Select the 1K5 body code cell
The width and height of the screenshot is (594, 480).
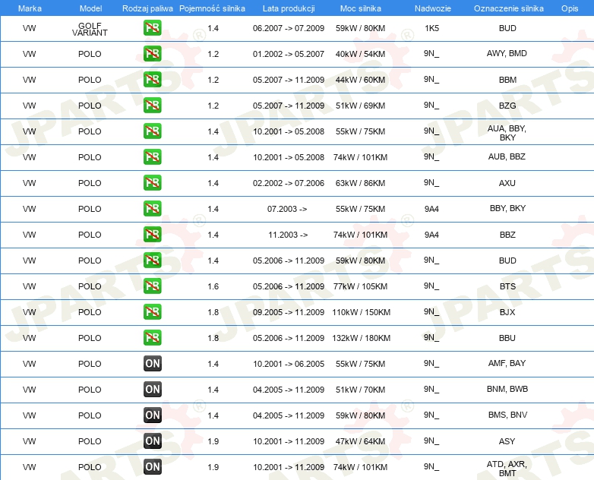432,28
